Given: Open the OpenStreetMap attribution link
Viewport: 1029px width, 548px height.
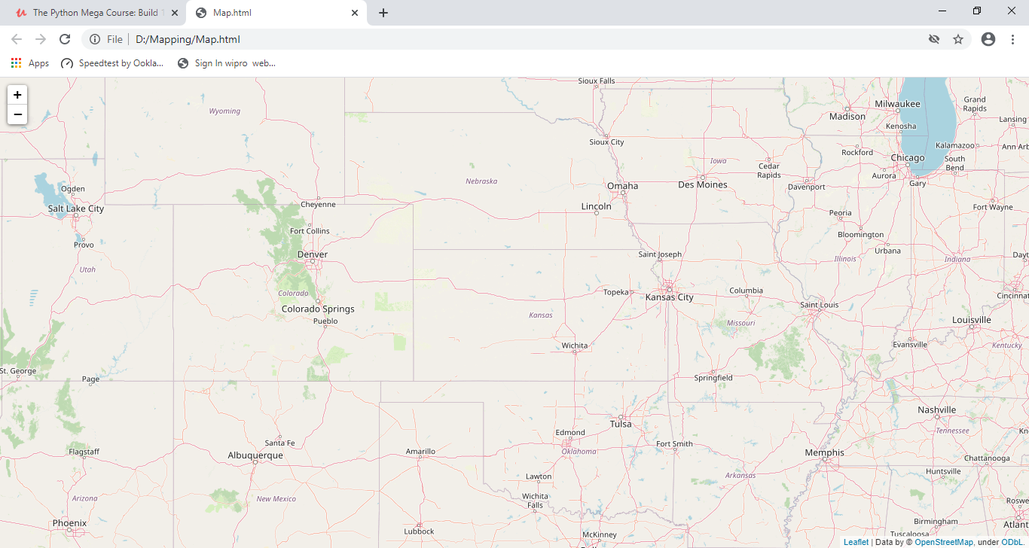Looking at the screenshot, I should [x=944, y=541].
